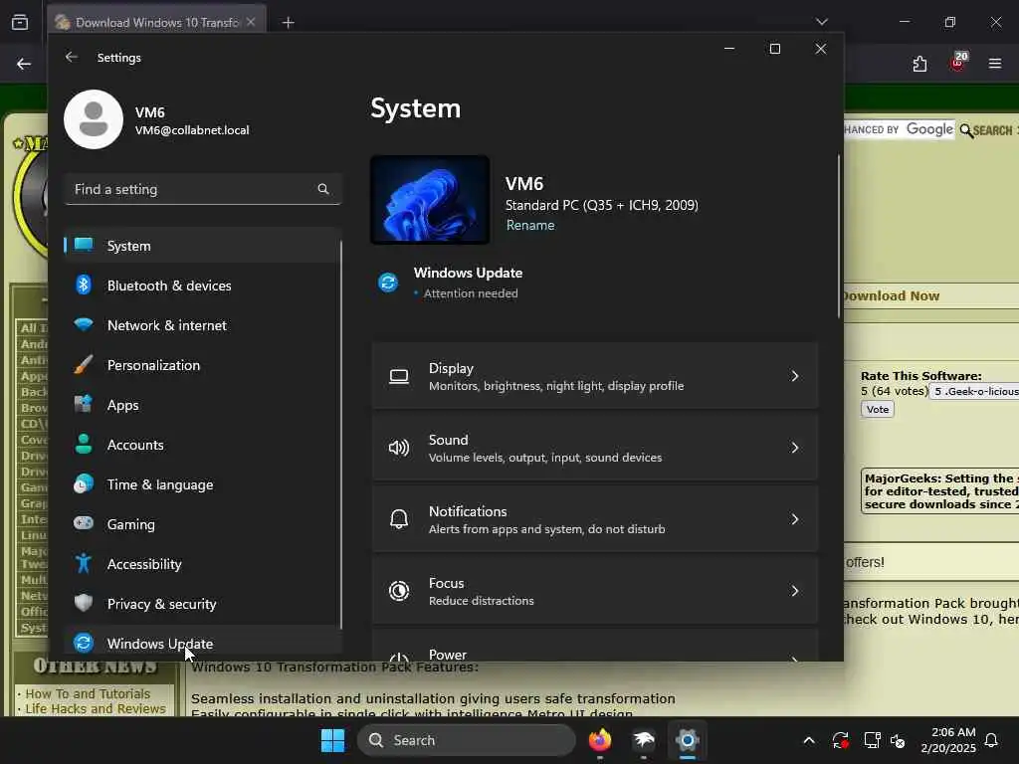Click the Windows Update sidebar icon
The width and height of the screenshot is (1019, 764).
pyautogui.click(x=84, y=643)
